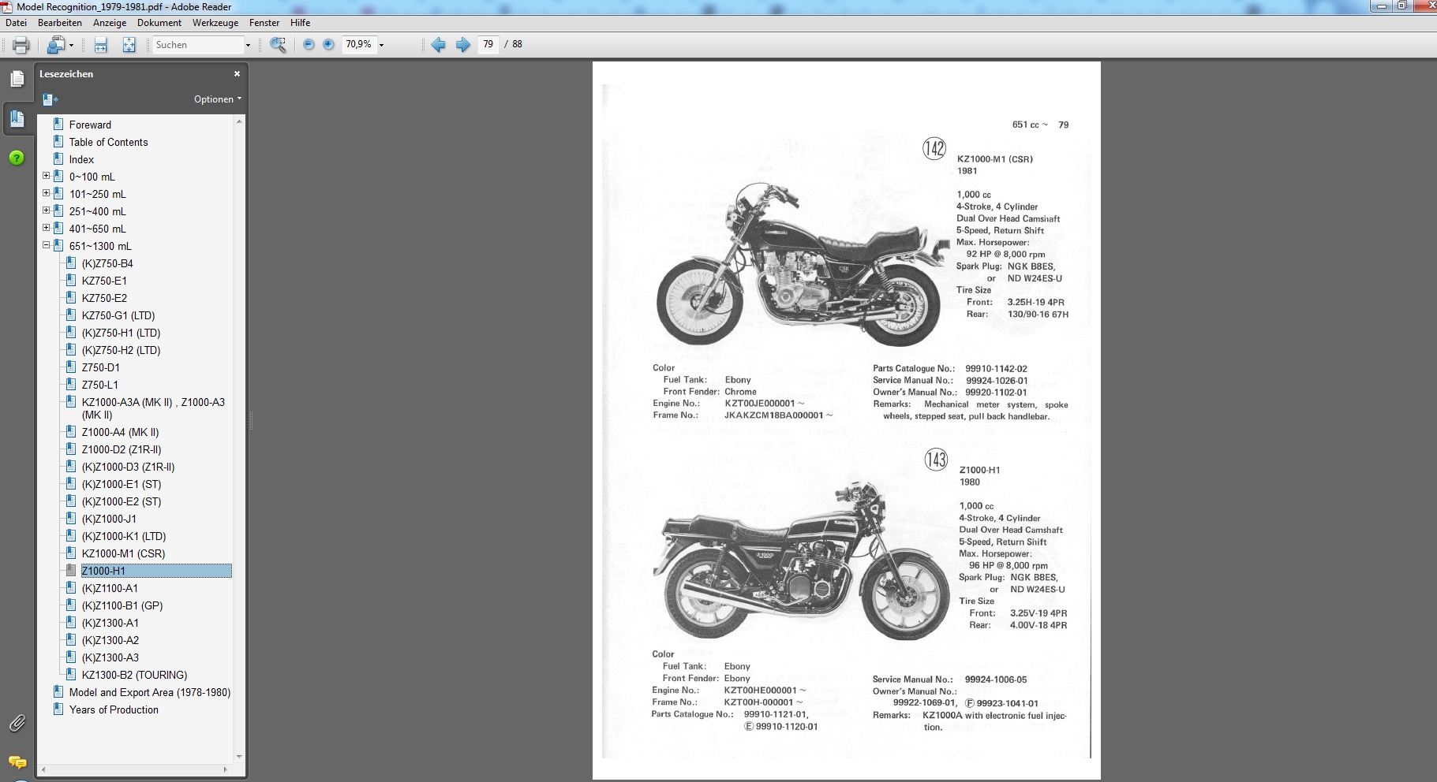Viewport: 1437px width, 782px height.
Task: Click the fit-width scrolling mode icon
Action: pos(101,45)
